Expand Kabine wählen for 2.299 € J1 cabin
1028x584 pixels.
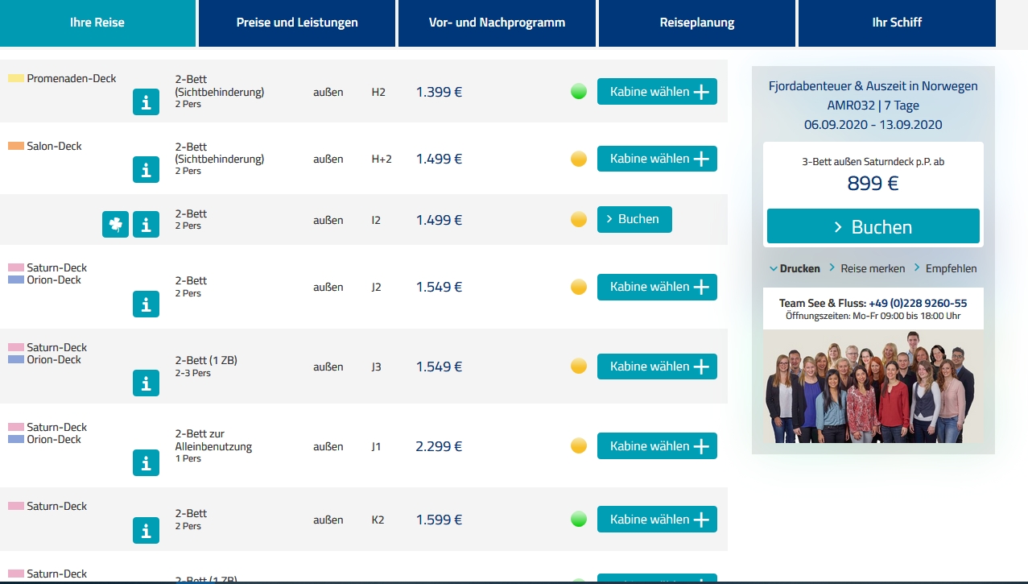pos(657,446)
